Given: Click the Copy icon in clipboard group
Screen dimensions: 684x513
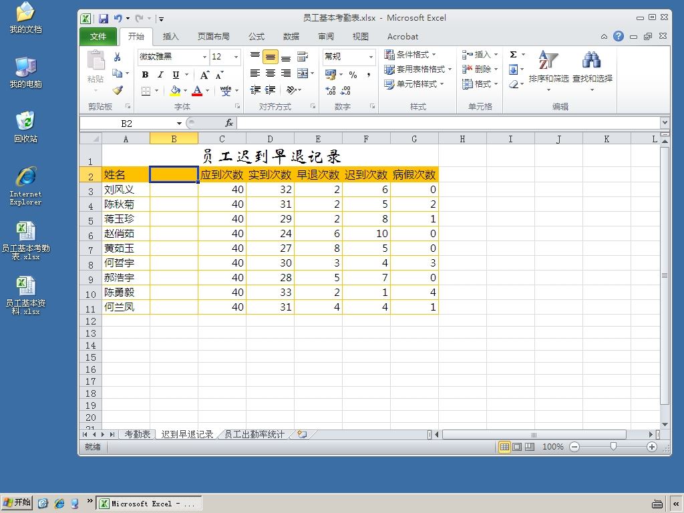Looking at the screenshot, I should point(117,73).
